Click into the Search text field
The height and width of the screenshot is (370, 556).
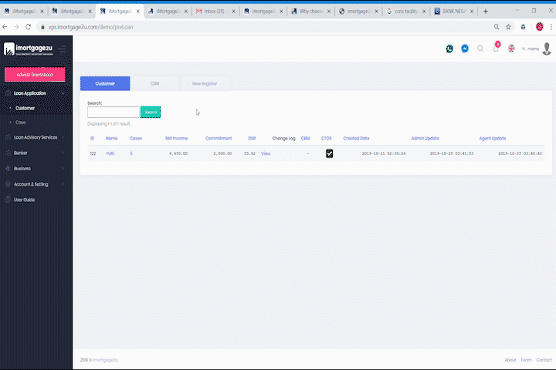[x=113, y=112]
